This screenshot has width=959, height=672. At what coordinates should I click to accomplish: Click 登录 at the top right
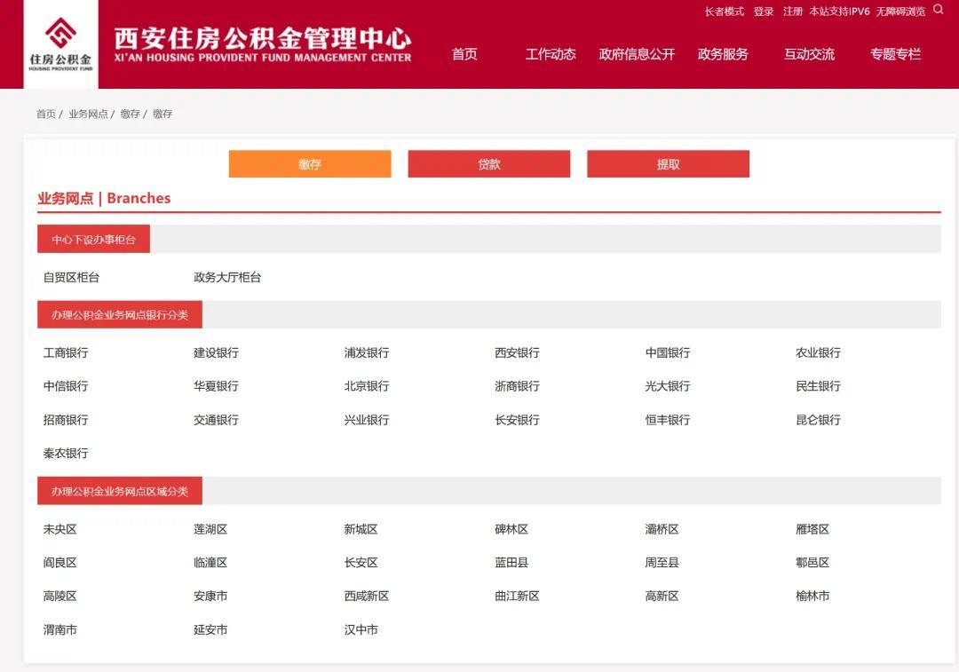[763, 12]
